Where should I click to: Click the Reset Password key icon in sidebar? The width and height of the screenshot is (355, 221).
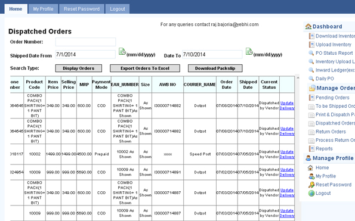click(311, 185)
